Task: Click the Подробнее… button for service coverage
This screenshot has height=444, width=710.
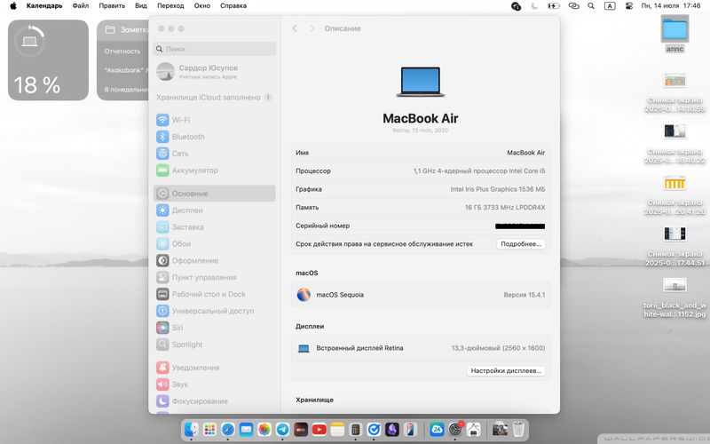Action: (521, 243)
